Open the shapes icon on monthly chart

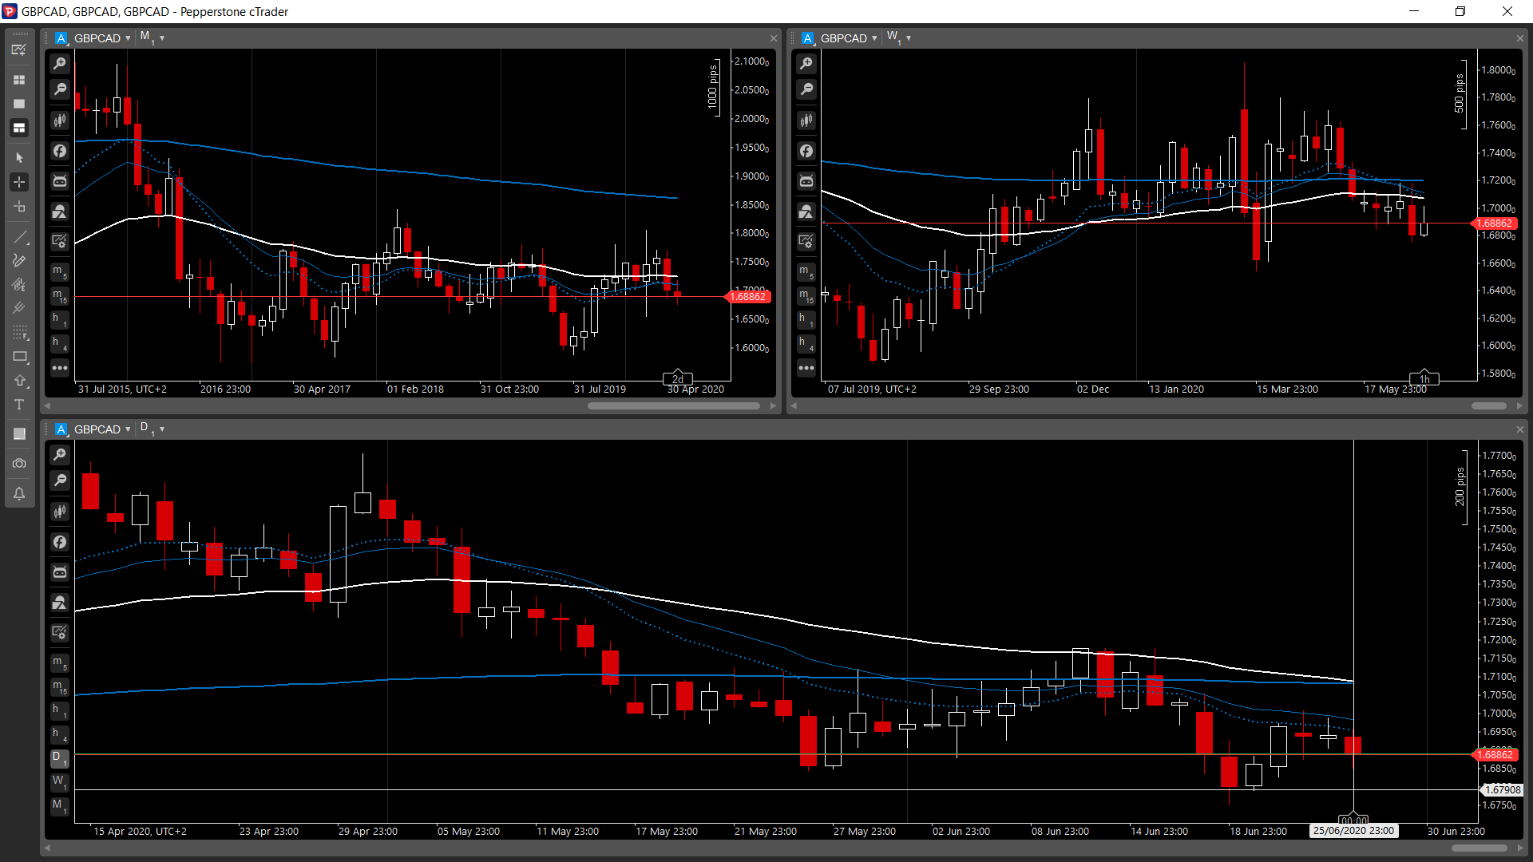60,212
